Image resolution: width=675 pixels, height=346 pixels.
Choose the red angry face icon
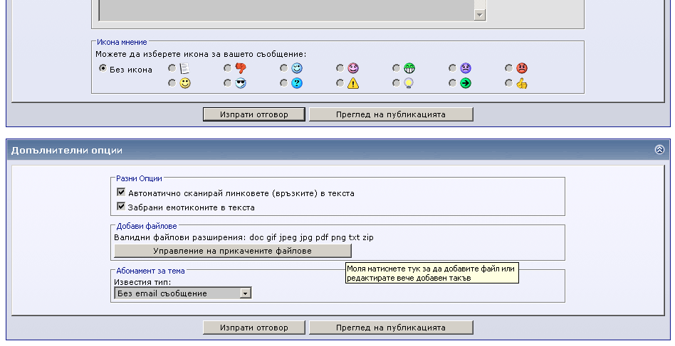508,68
